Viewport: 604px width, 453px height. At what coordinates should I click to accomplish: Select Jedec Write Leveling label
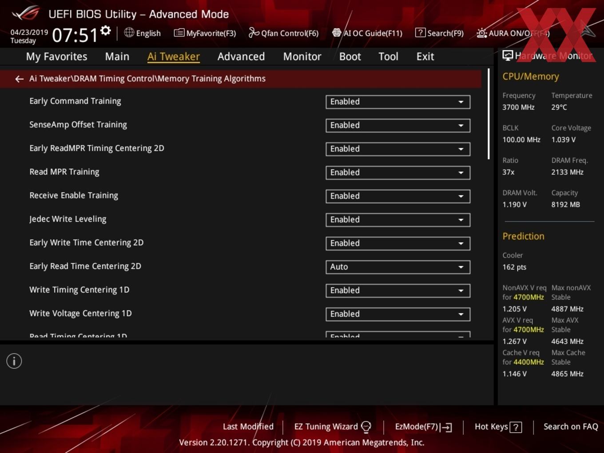(x=68, y=219)
